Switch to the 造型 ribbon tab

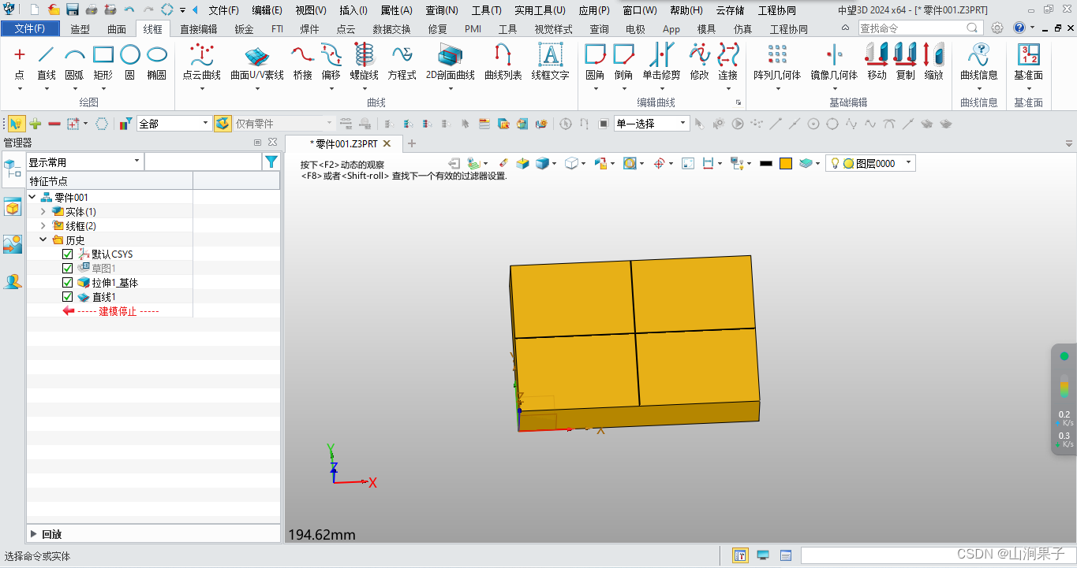[78, 28]
